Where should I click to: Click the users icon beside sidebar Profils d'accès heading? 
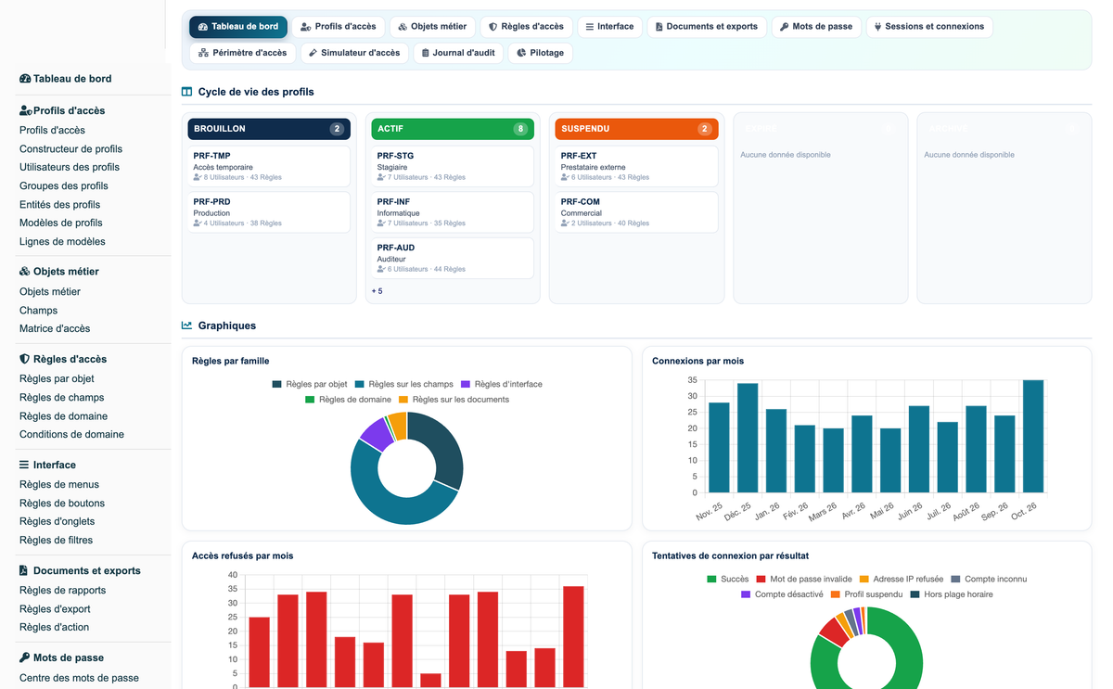(26, 110)
